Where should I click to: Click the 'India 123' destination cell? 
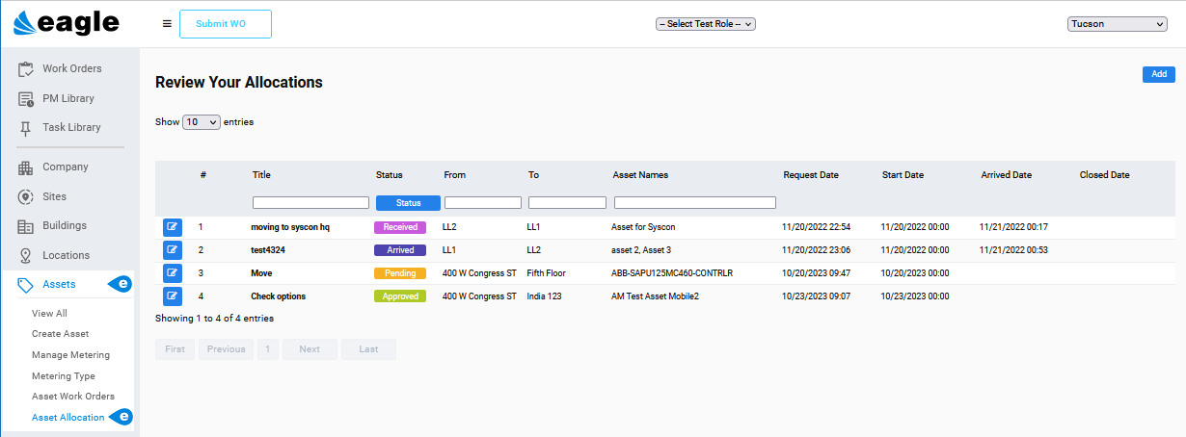(x=547, y=296)
